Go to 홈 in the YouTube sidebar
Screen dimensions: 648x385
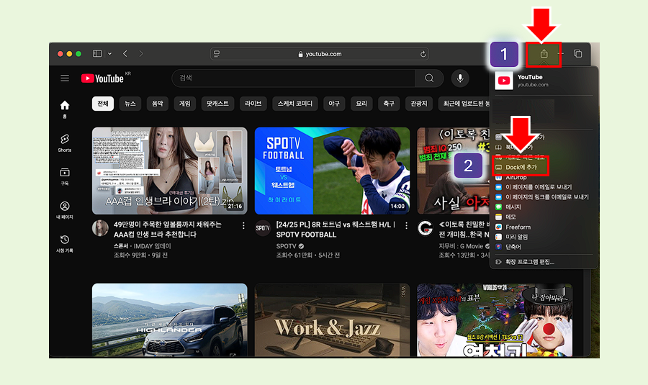pos(65,109)
